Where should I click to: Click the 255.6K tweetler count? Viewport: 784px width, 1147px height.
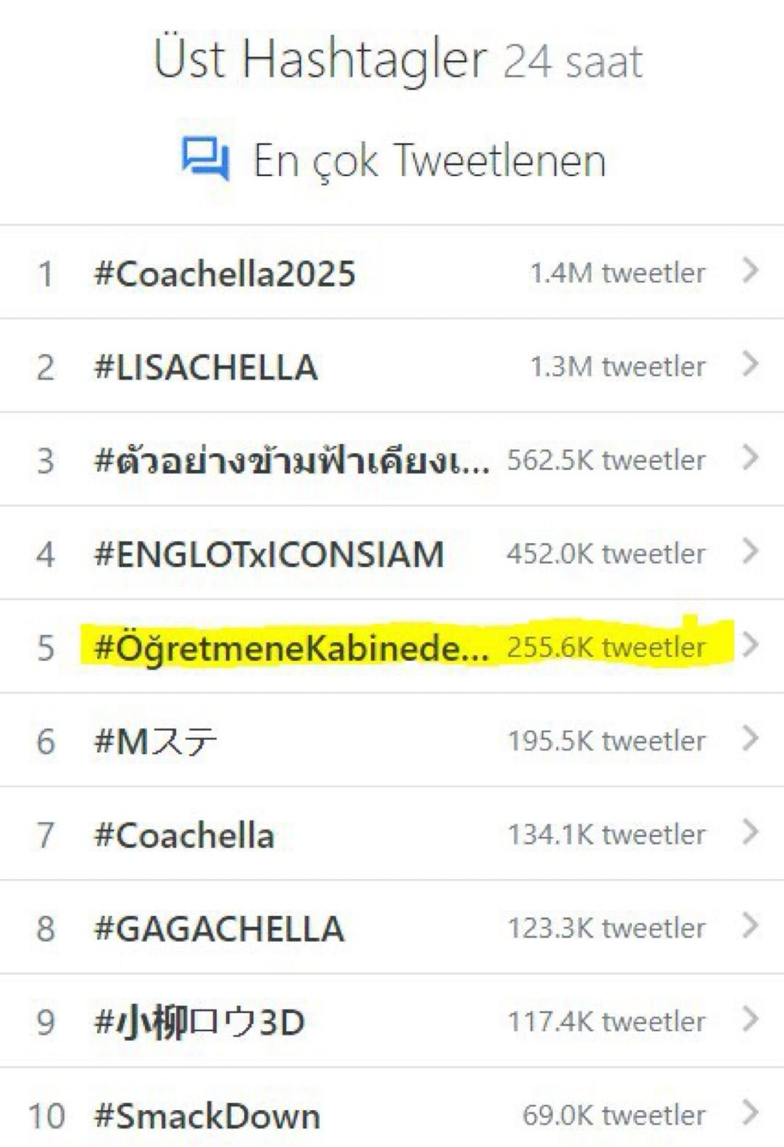(x=606, y=647)
